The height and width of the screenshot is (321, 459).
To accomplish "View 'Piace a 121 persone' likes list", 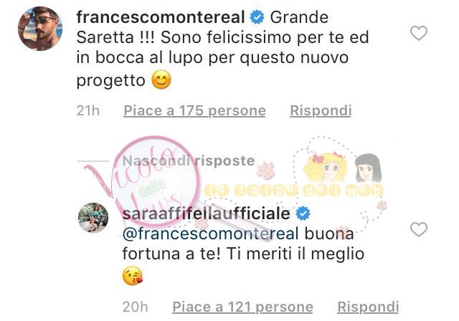I will 242,307.
